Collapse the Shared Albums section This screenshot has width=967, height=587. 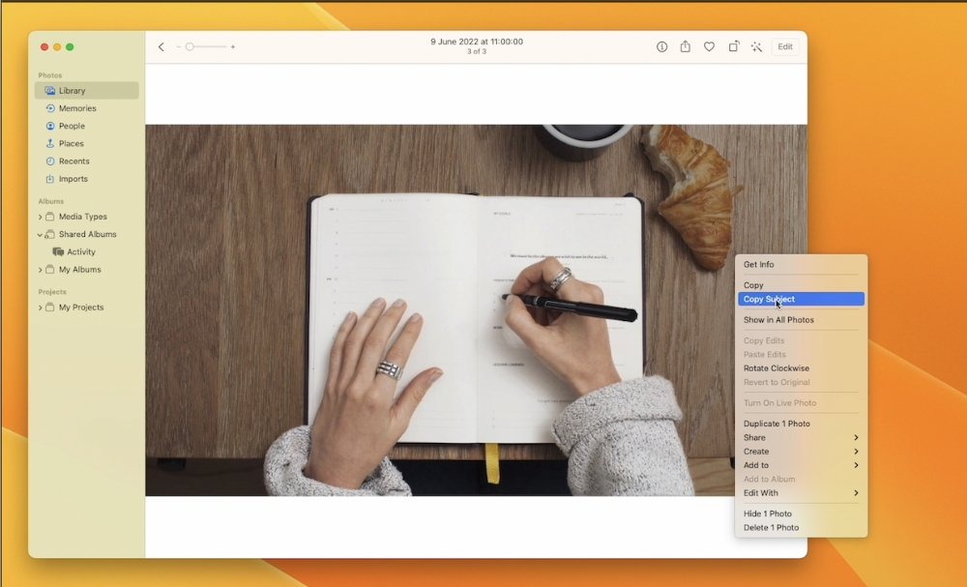point(41,234)
